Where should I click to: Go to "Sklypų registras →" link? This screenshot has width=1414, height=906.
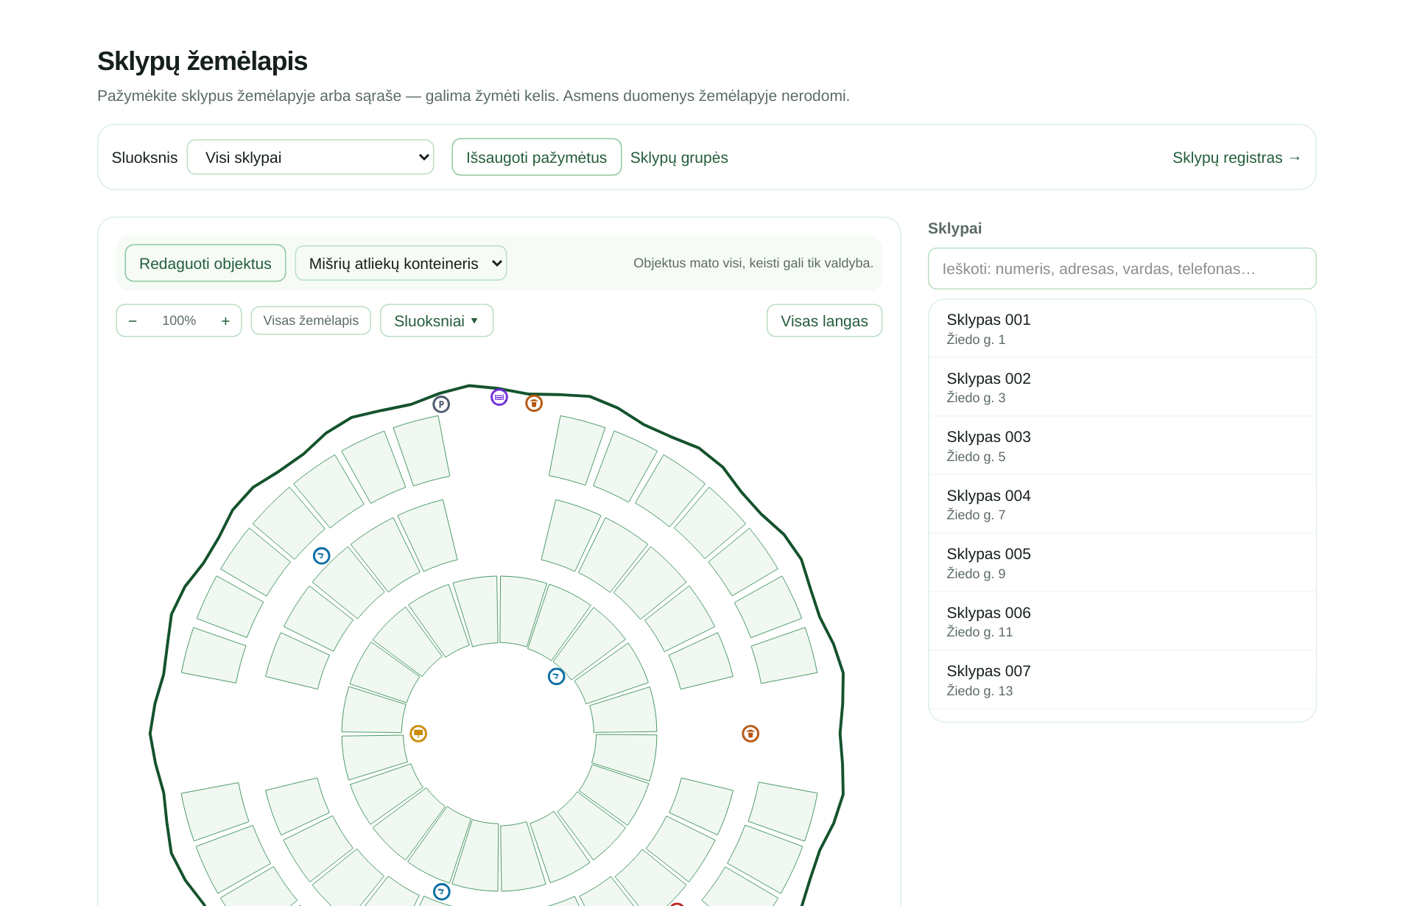click(1237, 158)
